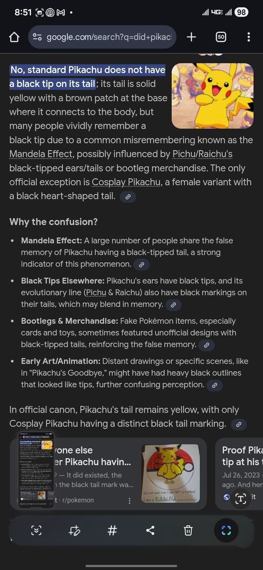This screenshot has width=263, height=570.
Task: Tap site info icon in address bar
Action: (x=37, y=37)
